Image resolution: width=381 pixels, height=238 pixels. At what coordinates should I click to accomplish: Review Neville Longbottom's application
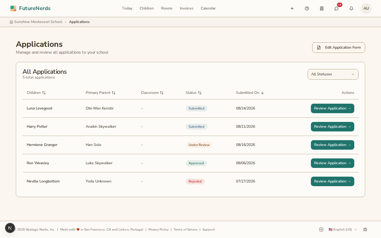[x=333, y=181]
